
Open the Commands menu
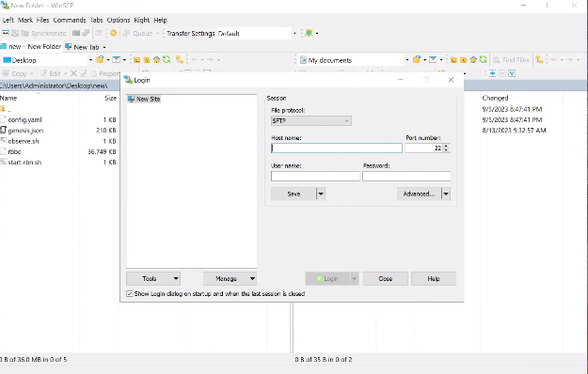pyautogui.click(x=70, y=20)
